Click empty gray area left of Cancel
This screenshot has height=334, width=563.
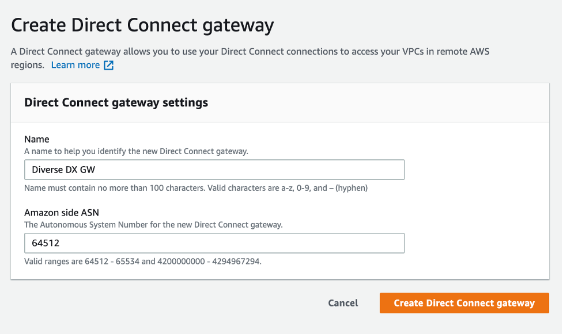click(x=165, y=303)
